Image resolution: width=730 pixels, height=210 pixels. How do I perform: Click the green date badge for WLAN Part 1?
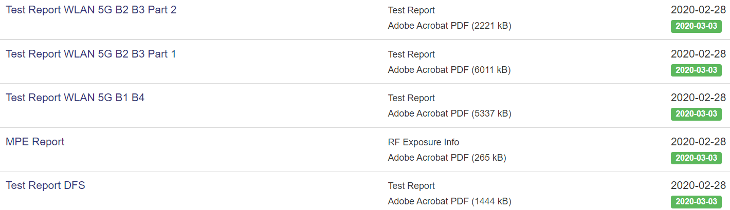[696, 70]
